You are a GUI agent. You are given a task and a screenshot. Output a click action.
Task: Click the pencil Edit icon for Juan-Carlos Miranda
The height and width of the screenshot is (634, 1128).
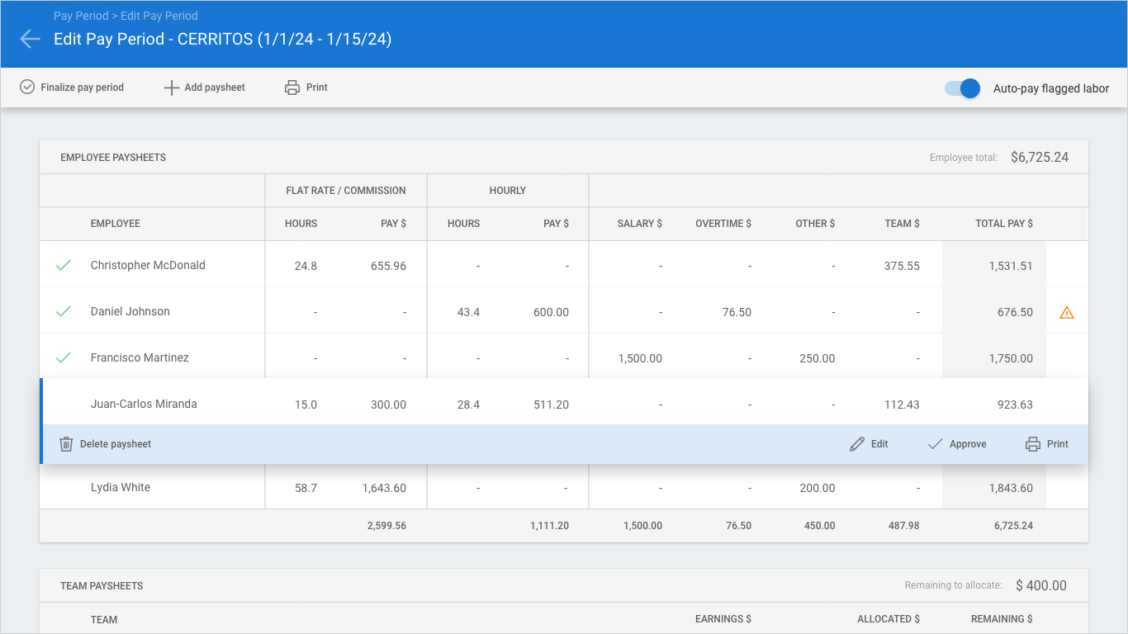(857, 444)
